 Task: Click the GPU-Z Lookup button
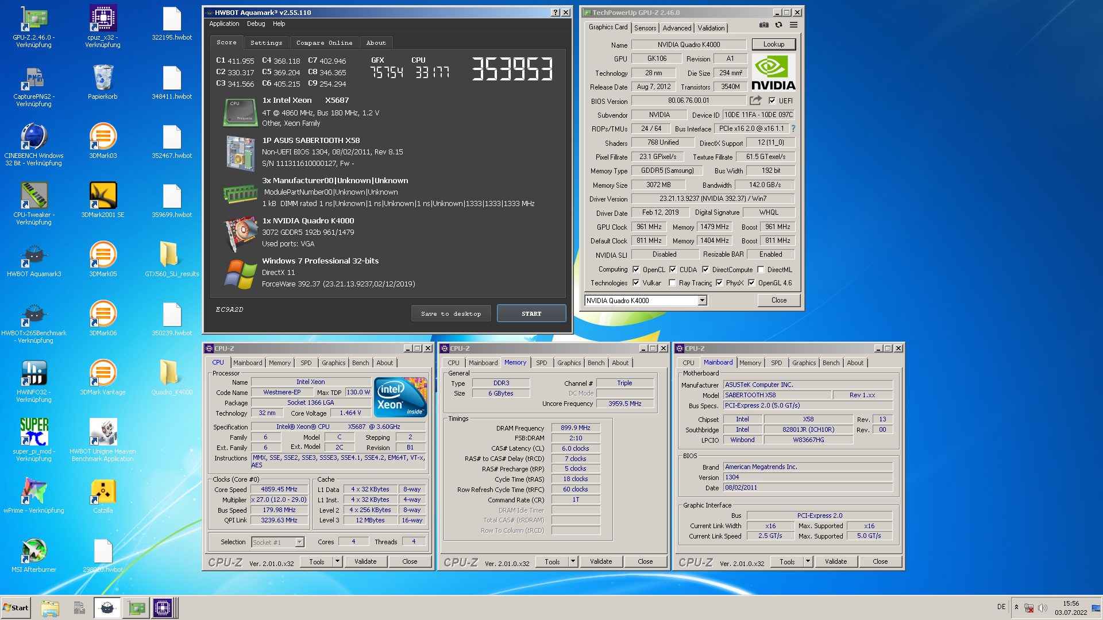coord(774,44)
